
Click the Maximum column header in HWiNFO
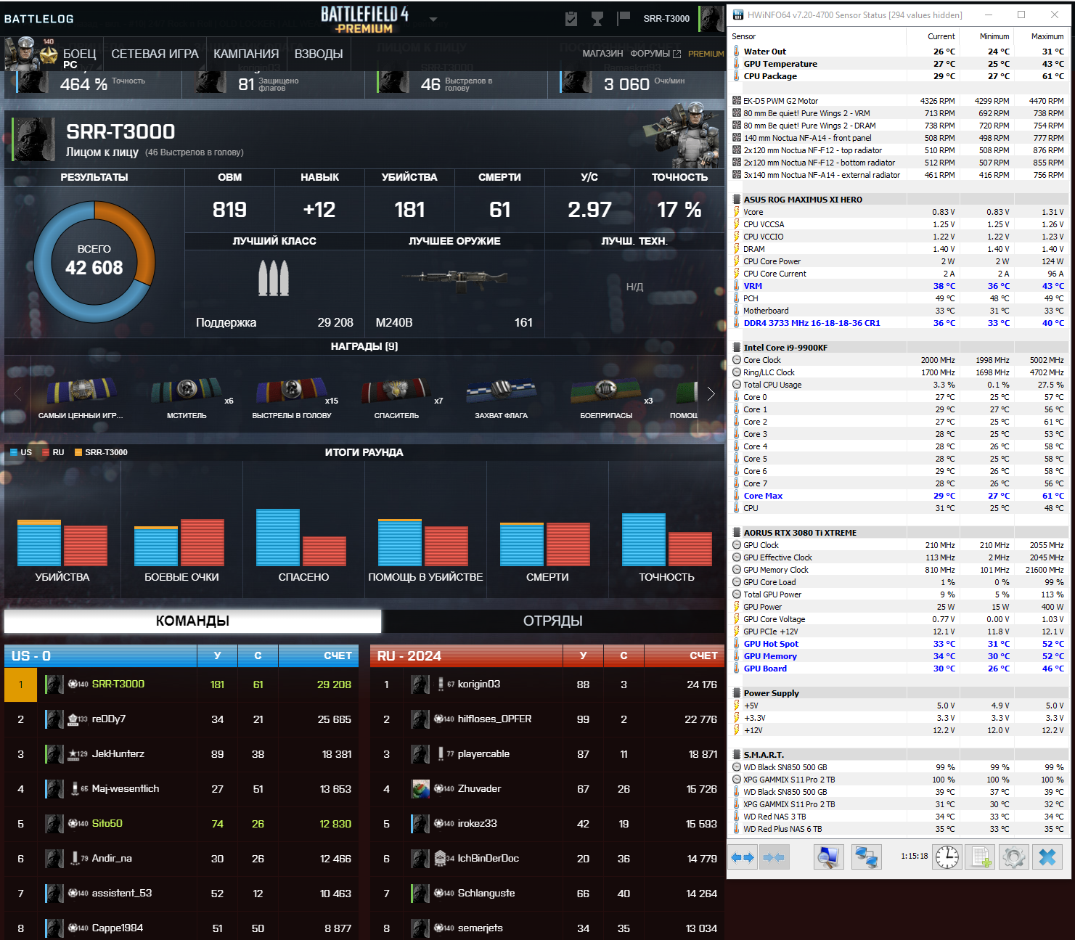pyautogui.click(x=1047, y=36)
